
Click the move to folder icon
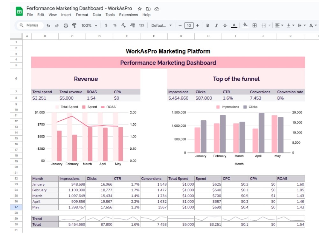148,9
